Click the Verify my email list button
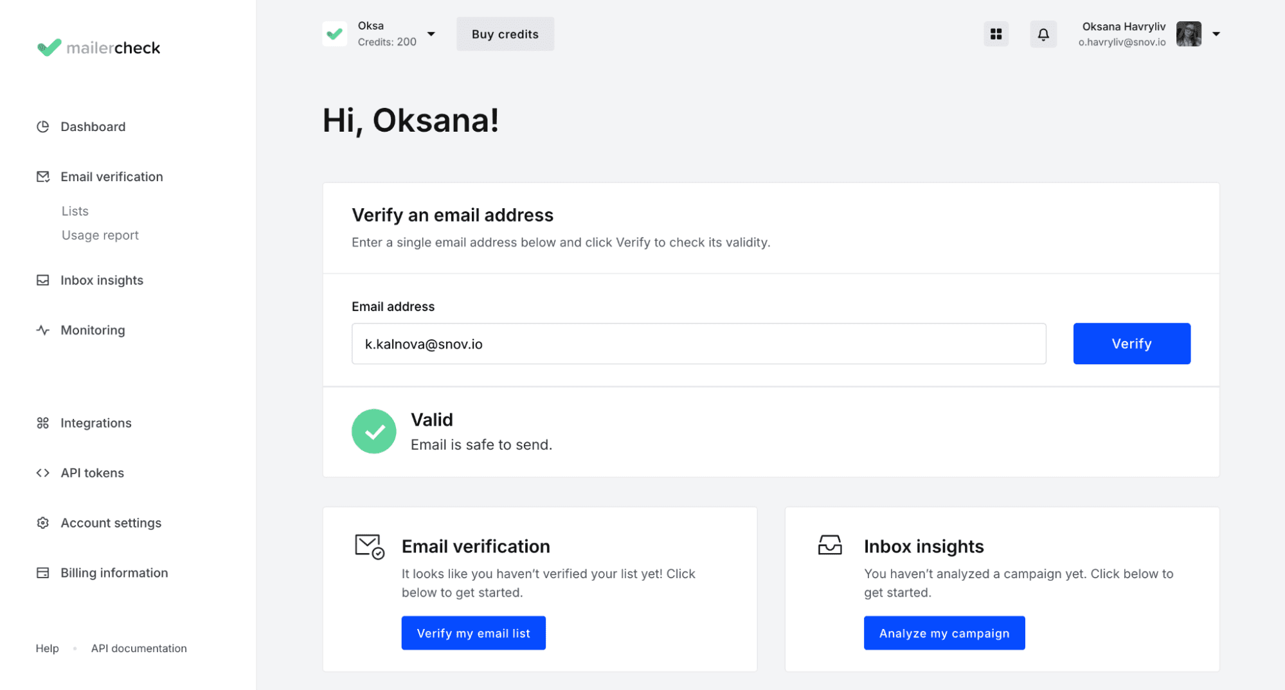This screenshot has width=1285, height=690. point(473,633)
